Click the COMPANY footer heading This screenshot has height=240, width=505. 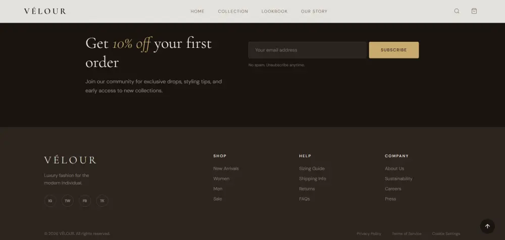[396, 156]
